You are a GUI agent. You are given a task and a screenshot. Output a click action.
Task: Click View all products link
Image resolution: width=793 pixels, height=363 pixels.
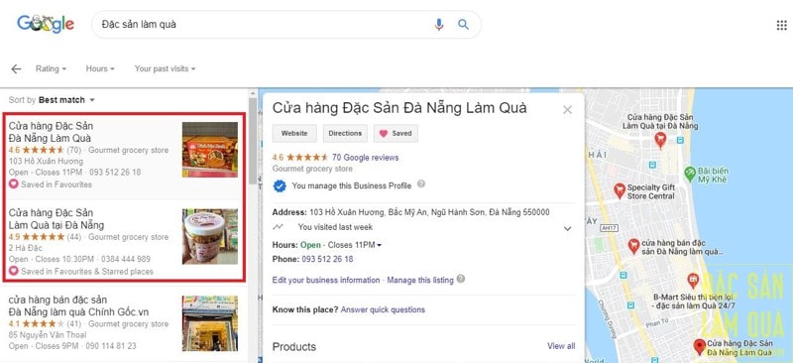click(x=561, y=346)
